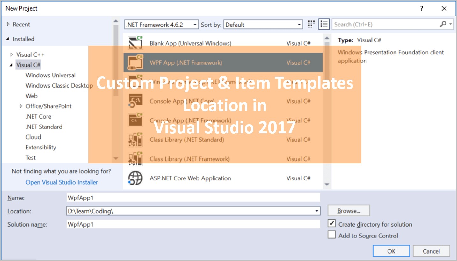Toggle Create directory for solution checkbox
Screen dimensions: 457x261
[332, 223]
